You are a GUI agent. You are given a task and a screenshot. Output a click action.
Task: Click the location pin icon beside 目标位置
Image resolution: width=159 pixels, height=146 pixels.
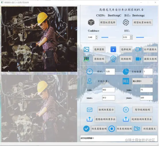click(90, 81)
